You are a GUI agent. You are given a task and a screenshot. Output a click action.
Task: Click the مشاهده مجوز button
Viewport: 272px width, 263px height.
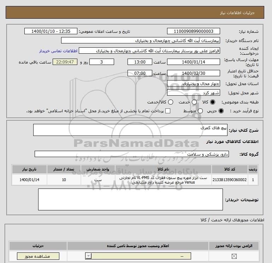pos(38,256)
